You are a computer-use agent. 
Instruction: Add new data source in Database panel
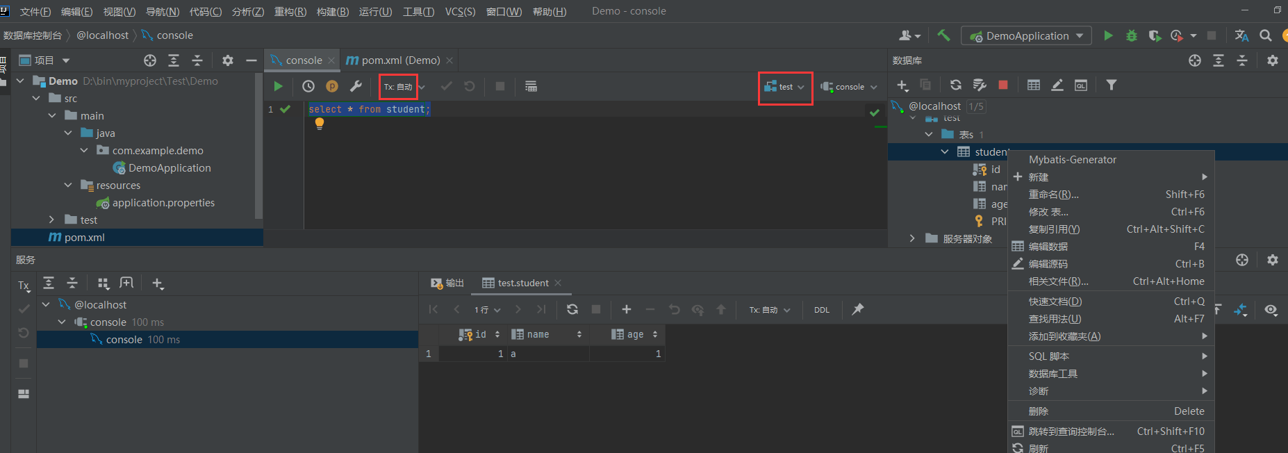click(x=902, y=85)
